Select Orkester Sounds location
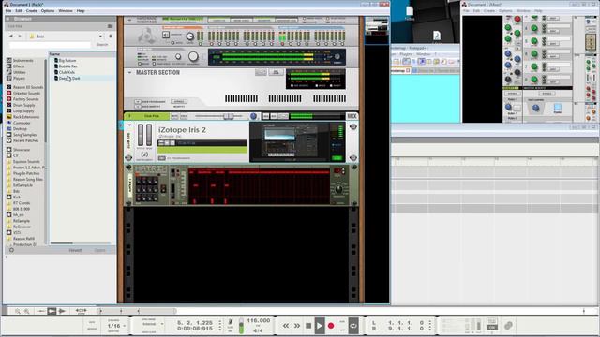The height and width of the screenshot is (337, 600). (x=26, y=93)
